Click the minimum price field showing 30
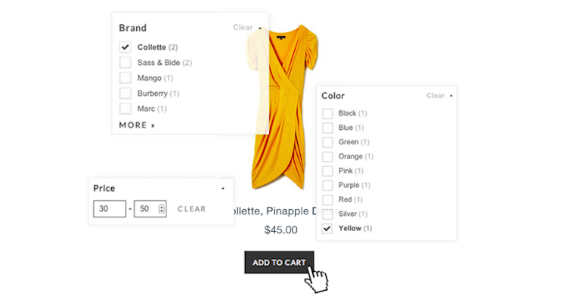Viewport: 567px width, 296px height. pos(110,208)
